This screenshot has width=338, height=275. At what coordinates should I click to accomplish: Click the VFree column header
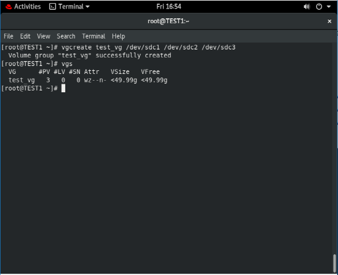(151, 72)
